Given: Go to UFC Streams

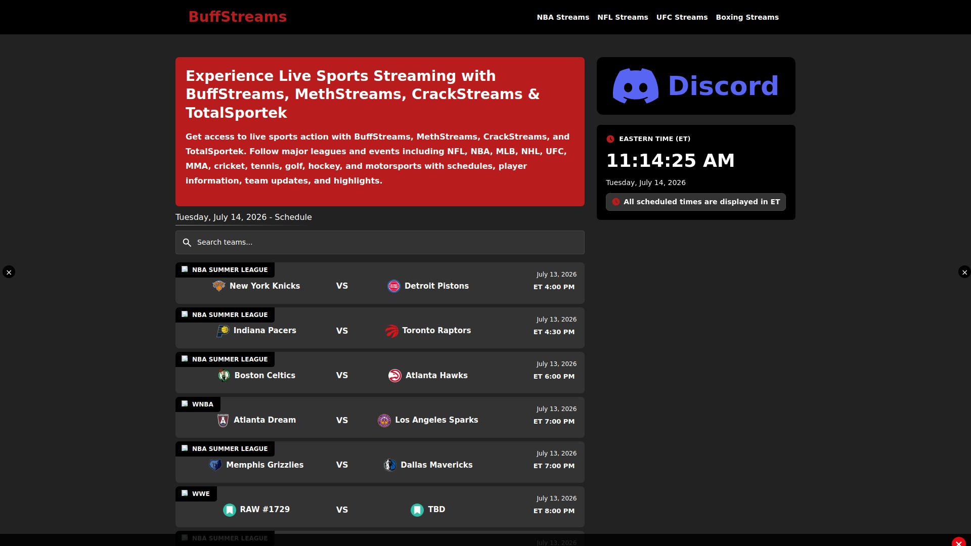Looking at the screenshot, I should click(682, 17).
